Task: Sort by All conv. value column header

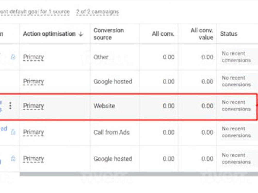Action: point(202,34)
